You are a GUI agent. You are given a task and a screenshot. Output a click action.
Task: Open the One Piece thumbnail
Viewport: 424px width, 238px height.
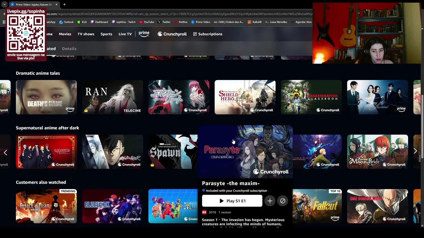click(173, 206)
